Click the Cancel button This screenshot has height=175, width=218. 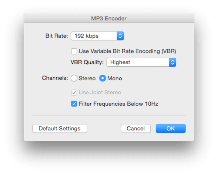[136, 129]
